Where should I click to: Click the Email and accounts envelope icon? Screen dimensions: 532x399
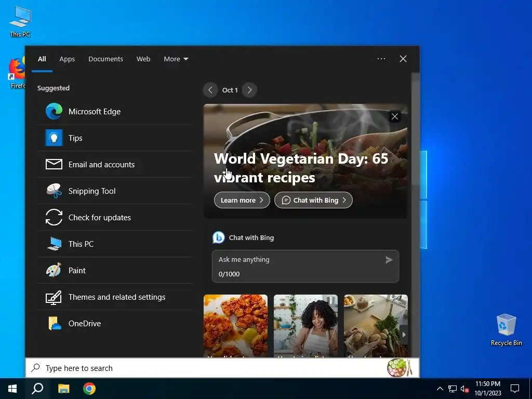pyautogui.click(x=54, y=164)
